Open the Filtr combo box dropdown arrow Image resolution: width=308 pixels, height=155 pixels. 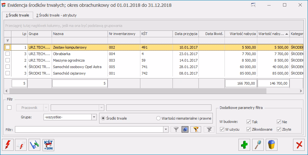point(166,129)
